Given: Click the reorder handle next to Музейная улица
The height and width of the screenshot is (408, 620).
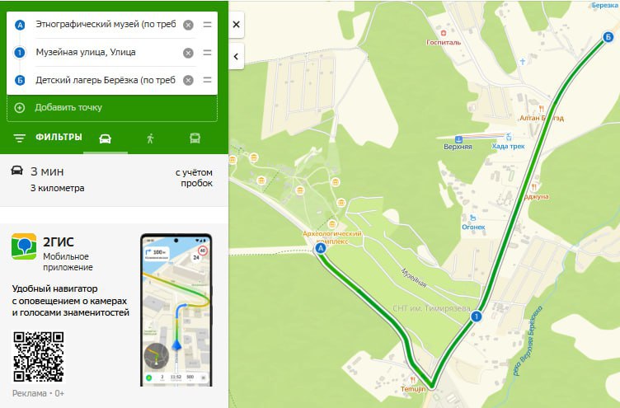Looking at the screenshot, I should coord(207,53).
